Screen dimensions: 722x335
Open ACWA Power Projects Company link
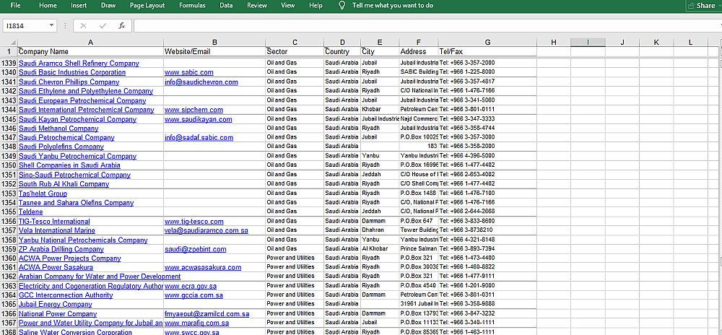click(70, 258)
